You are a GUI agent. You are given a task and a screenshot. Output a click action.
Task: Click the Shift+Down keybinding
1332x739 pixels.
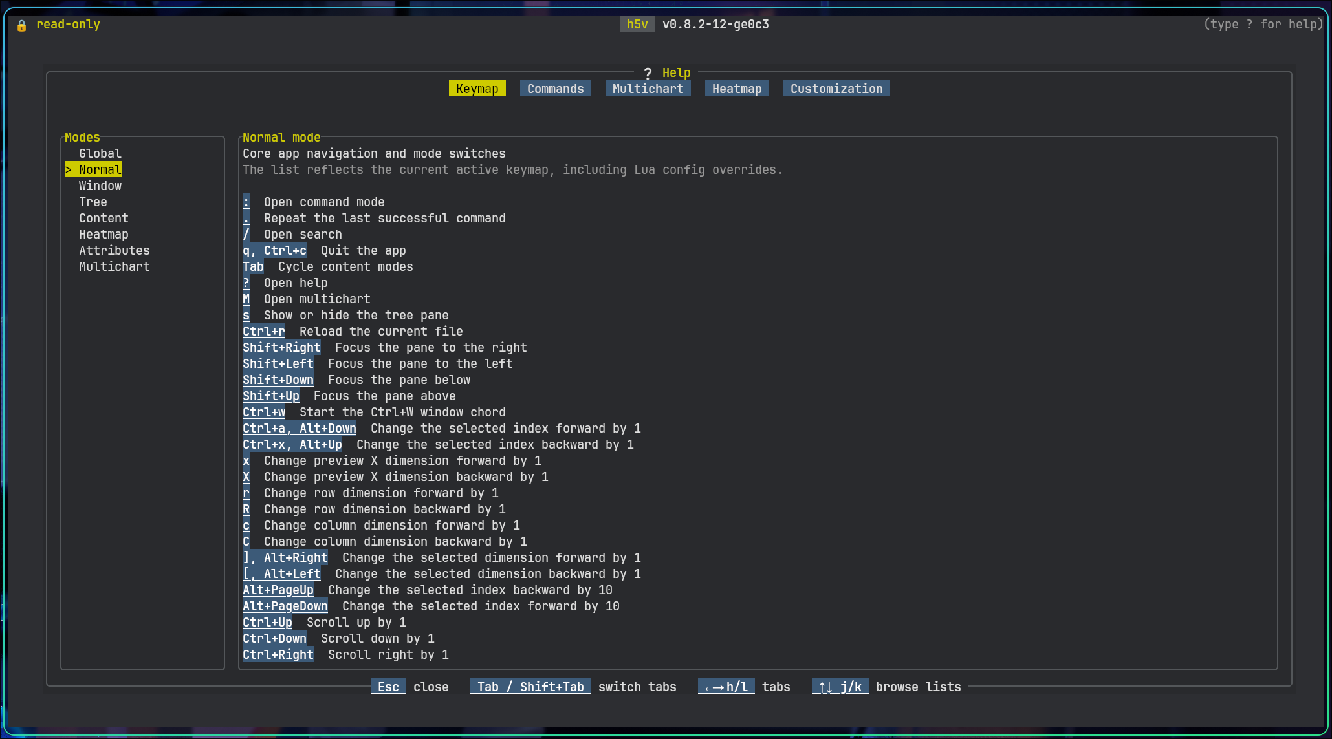point(278,380)
